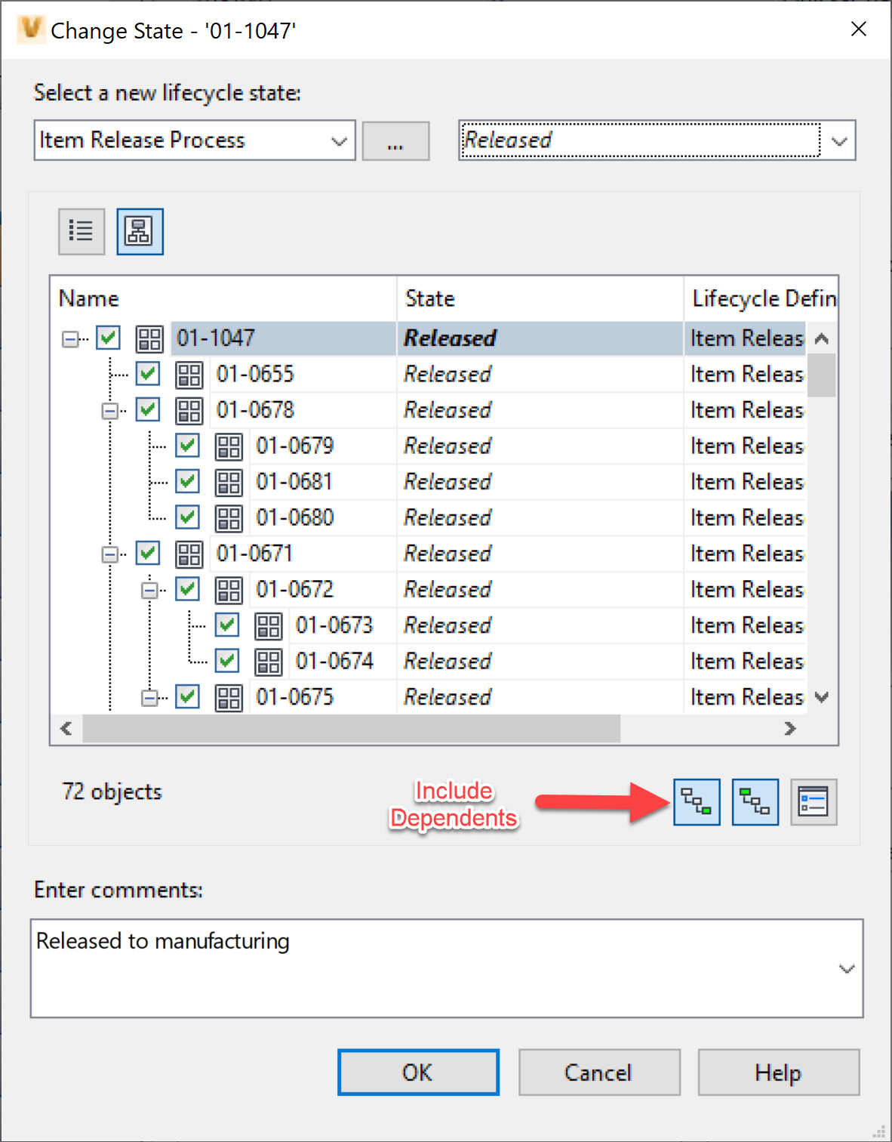This screenshot has width=892, height=1142.
Task: Uncheck the 01-1047 root item checkbox
Action: pos(108,338)
